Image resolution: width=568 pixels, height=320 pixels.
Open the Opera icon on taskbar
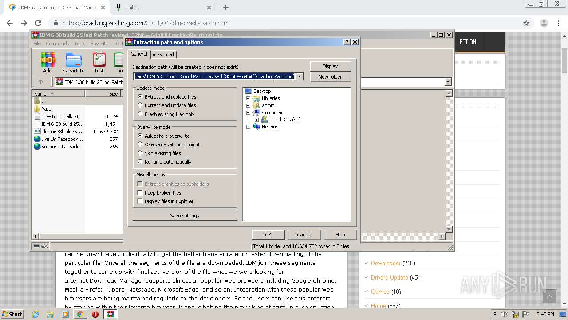click(95, 314)
